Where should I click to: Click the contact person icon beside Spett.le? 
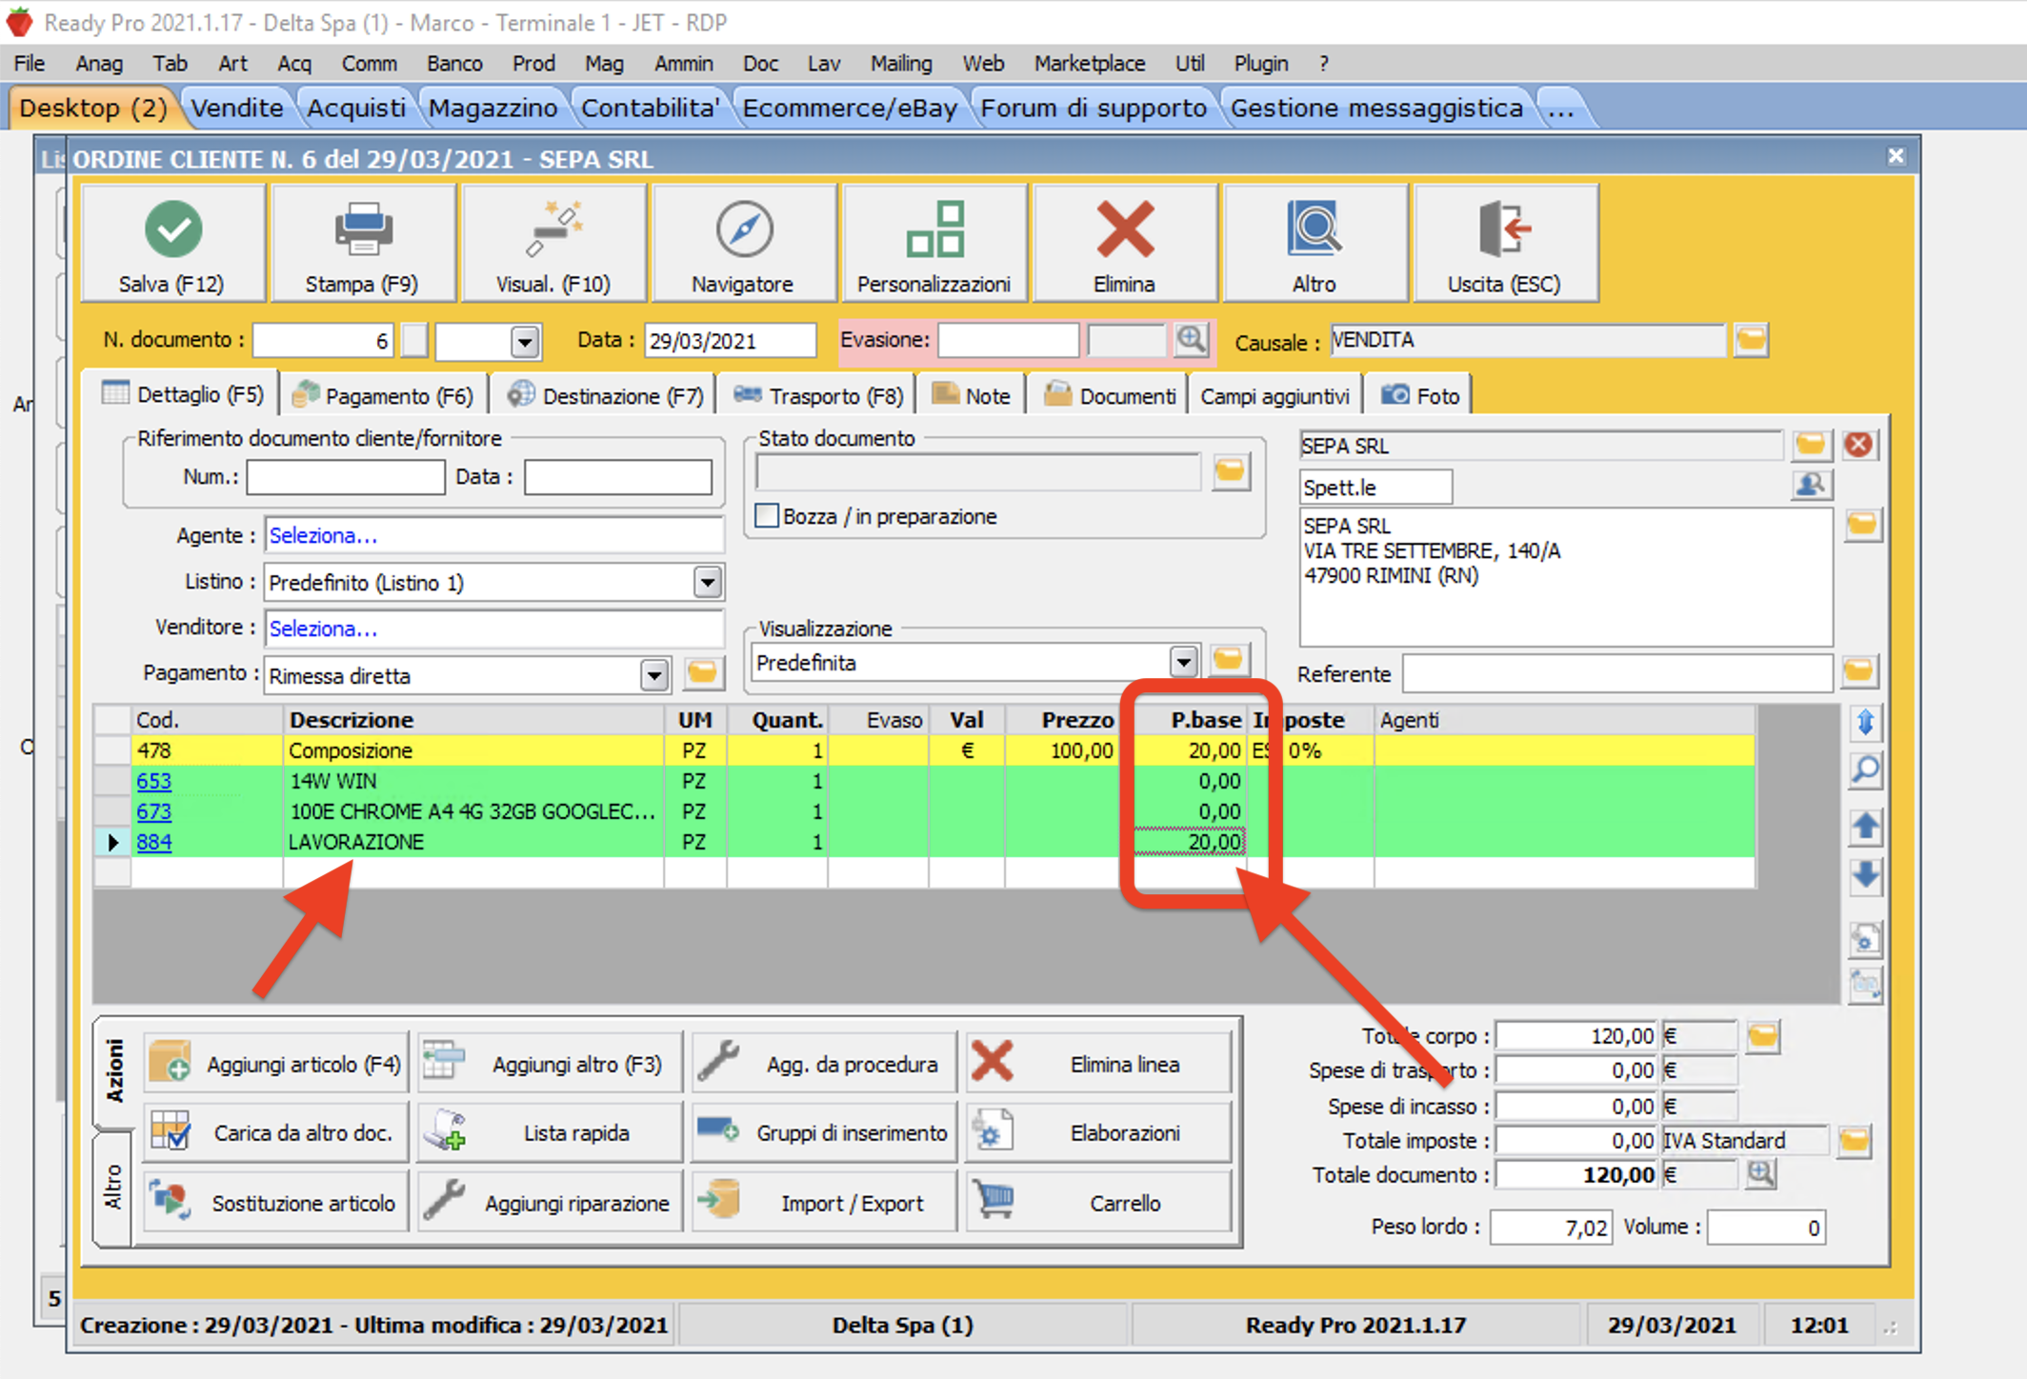[x=1810, y=486]
